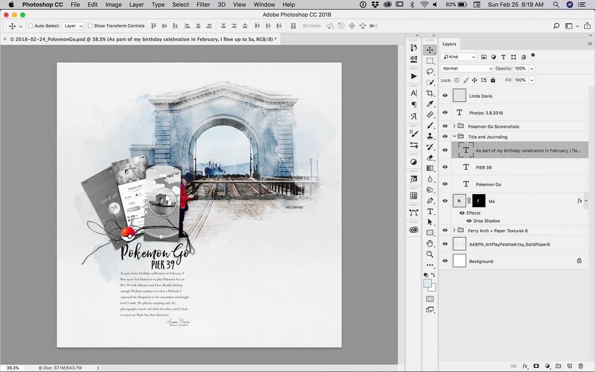Click the Share icon in options bar

[x=587, y=26]
